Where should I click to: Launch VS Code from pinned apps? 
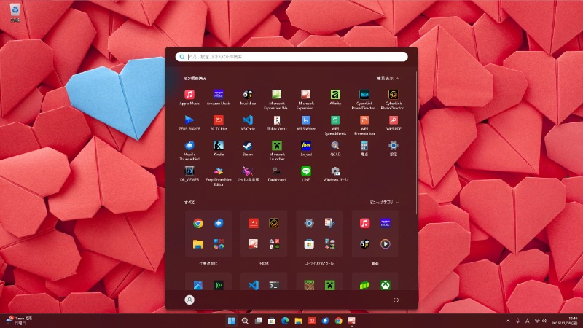(247, 120)
